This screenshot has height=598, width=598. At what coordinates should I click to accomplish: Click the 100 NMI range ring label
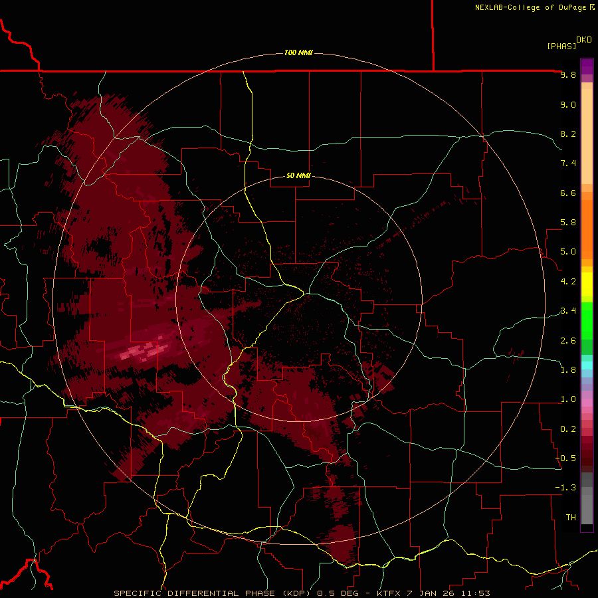298,52
